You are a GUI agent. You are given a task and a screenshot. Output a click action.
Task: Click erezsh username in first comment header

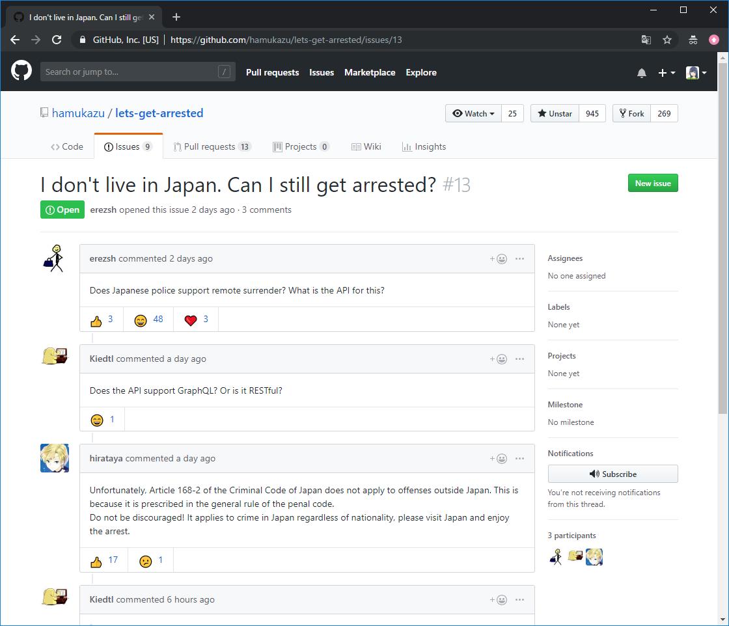[102, 259]
